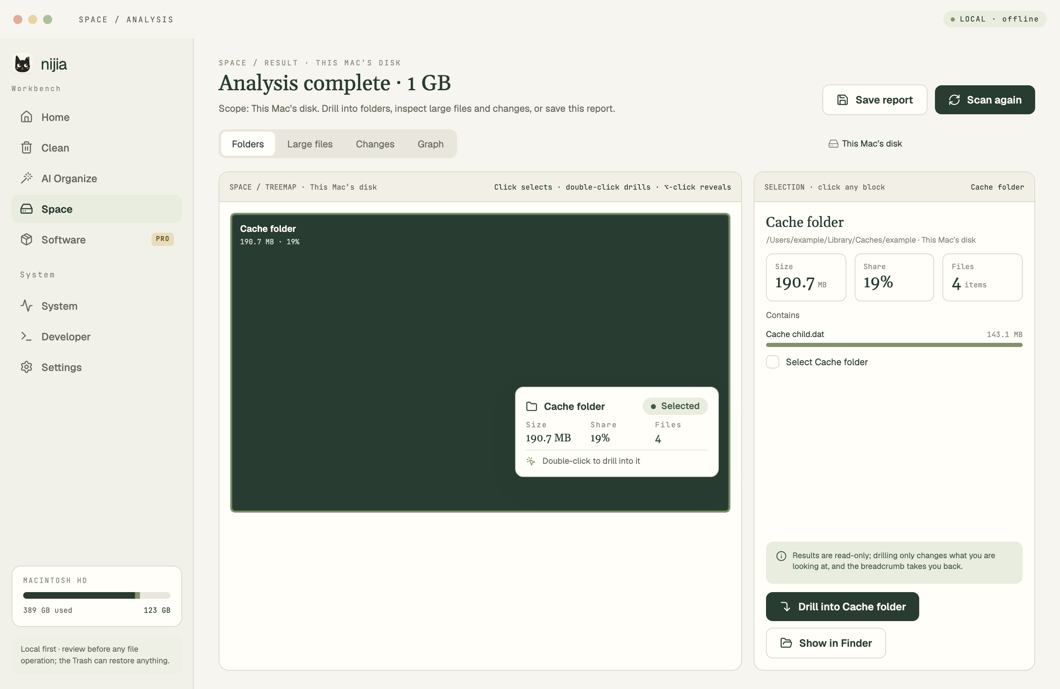Click the System activity pulse icon
Viewport: 1060px width, 689px height.
[x=26, y=306]
